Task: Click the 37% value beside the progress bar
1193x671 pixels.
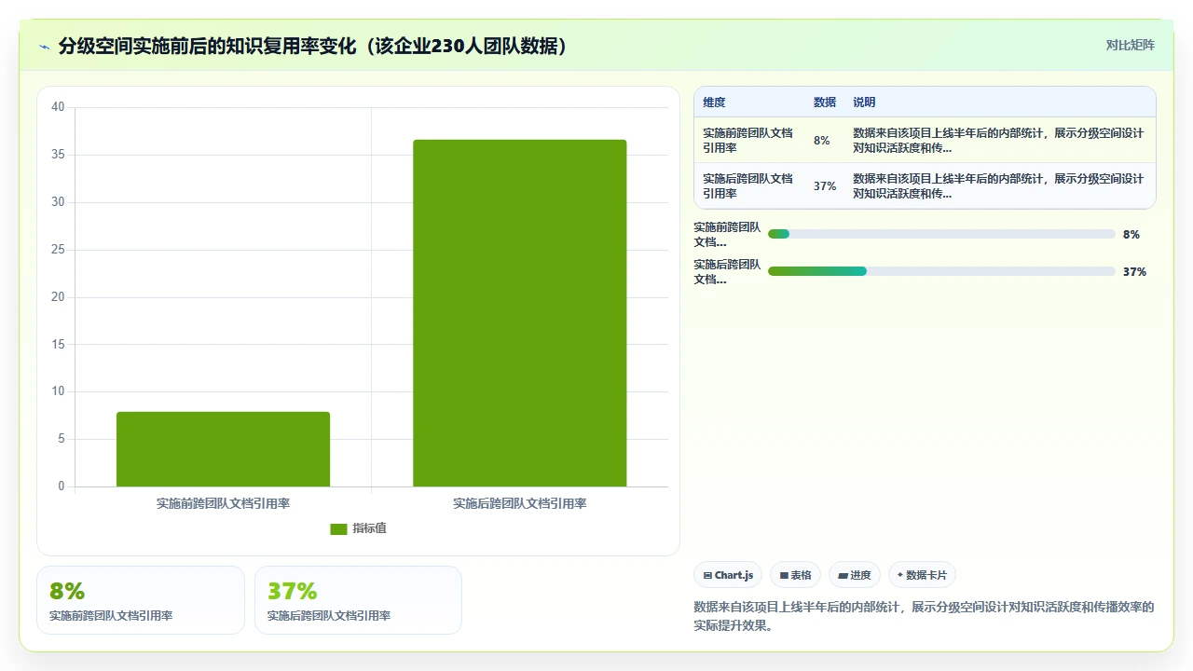Action: [1134, 272]
